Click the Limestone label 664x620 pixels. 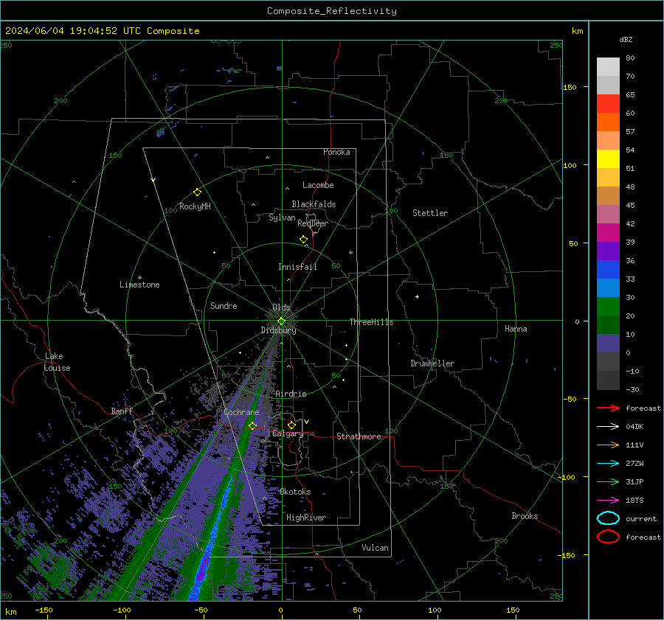pos(139,285)
